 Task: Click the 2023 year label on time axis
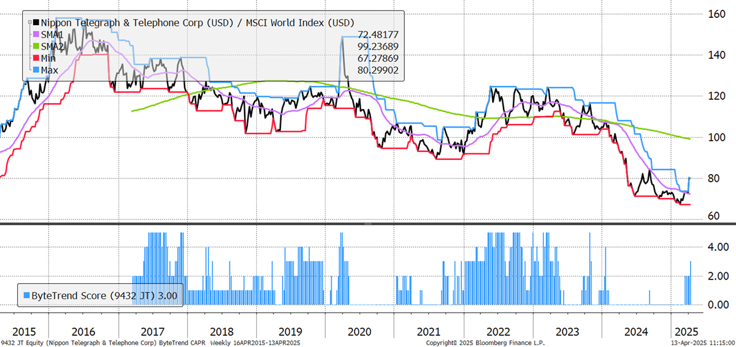(566, 331)
